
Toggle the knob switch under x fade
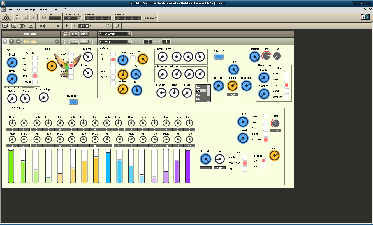(x=263, y=161)
